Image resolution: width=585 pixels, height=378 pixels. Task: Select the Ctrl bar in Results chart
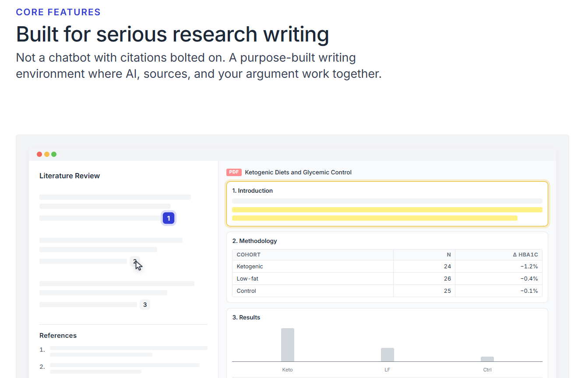coord(487,359)
